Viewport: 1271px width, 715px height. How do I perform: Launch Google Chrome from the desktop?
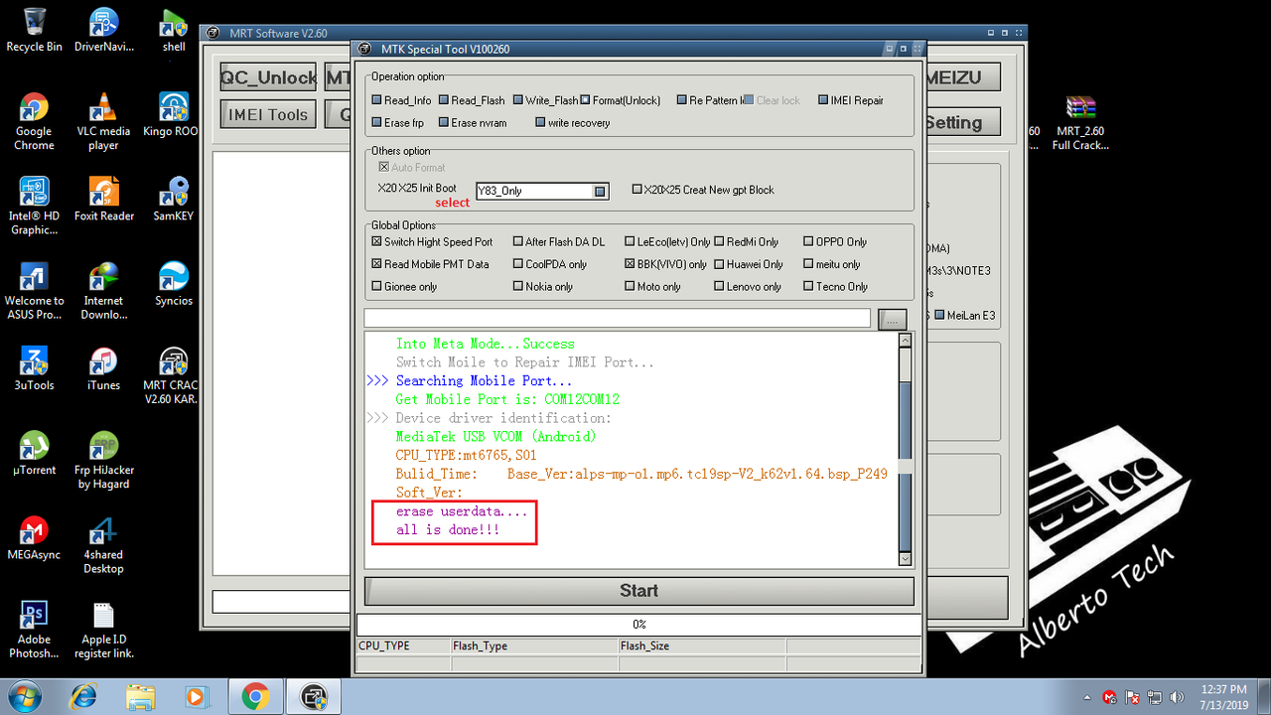(x=34, y=121)
